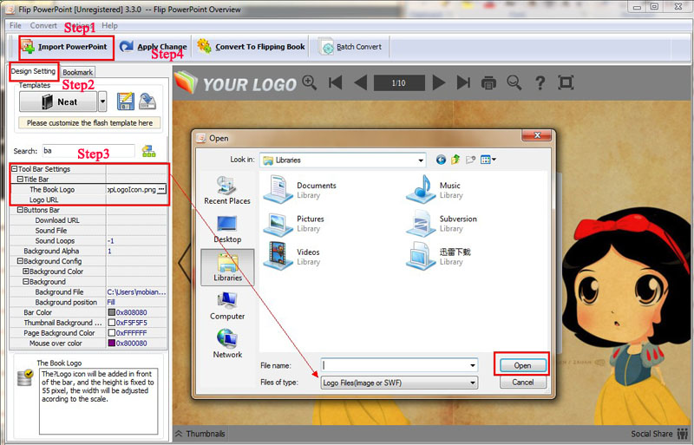Click the settings Search input field
Viewport: 694px width, 445px height.
88,151
